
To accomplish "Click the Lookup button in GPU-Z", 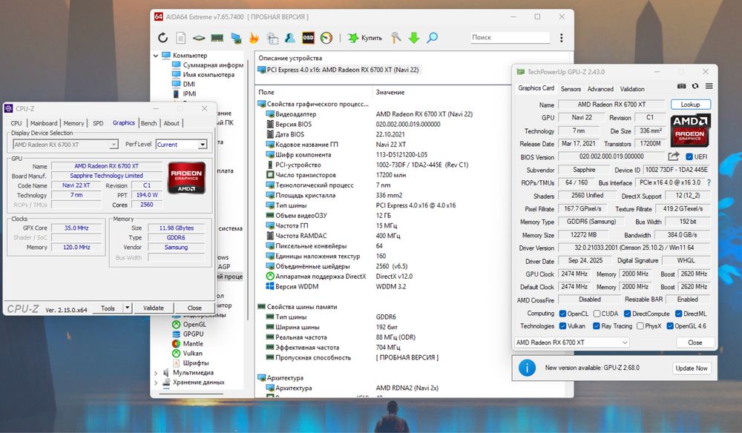I will [690, 105].
